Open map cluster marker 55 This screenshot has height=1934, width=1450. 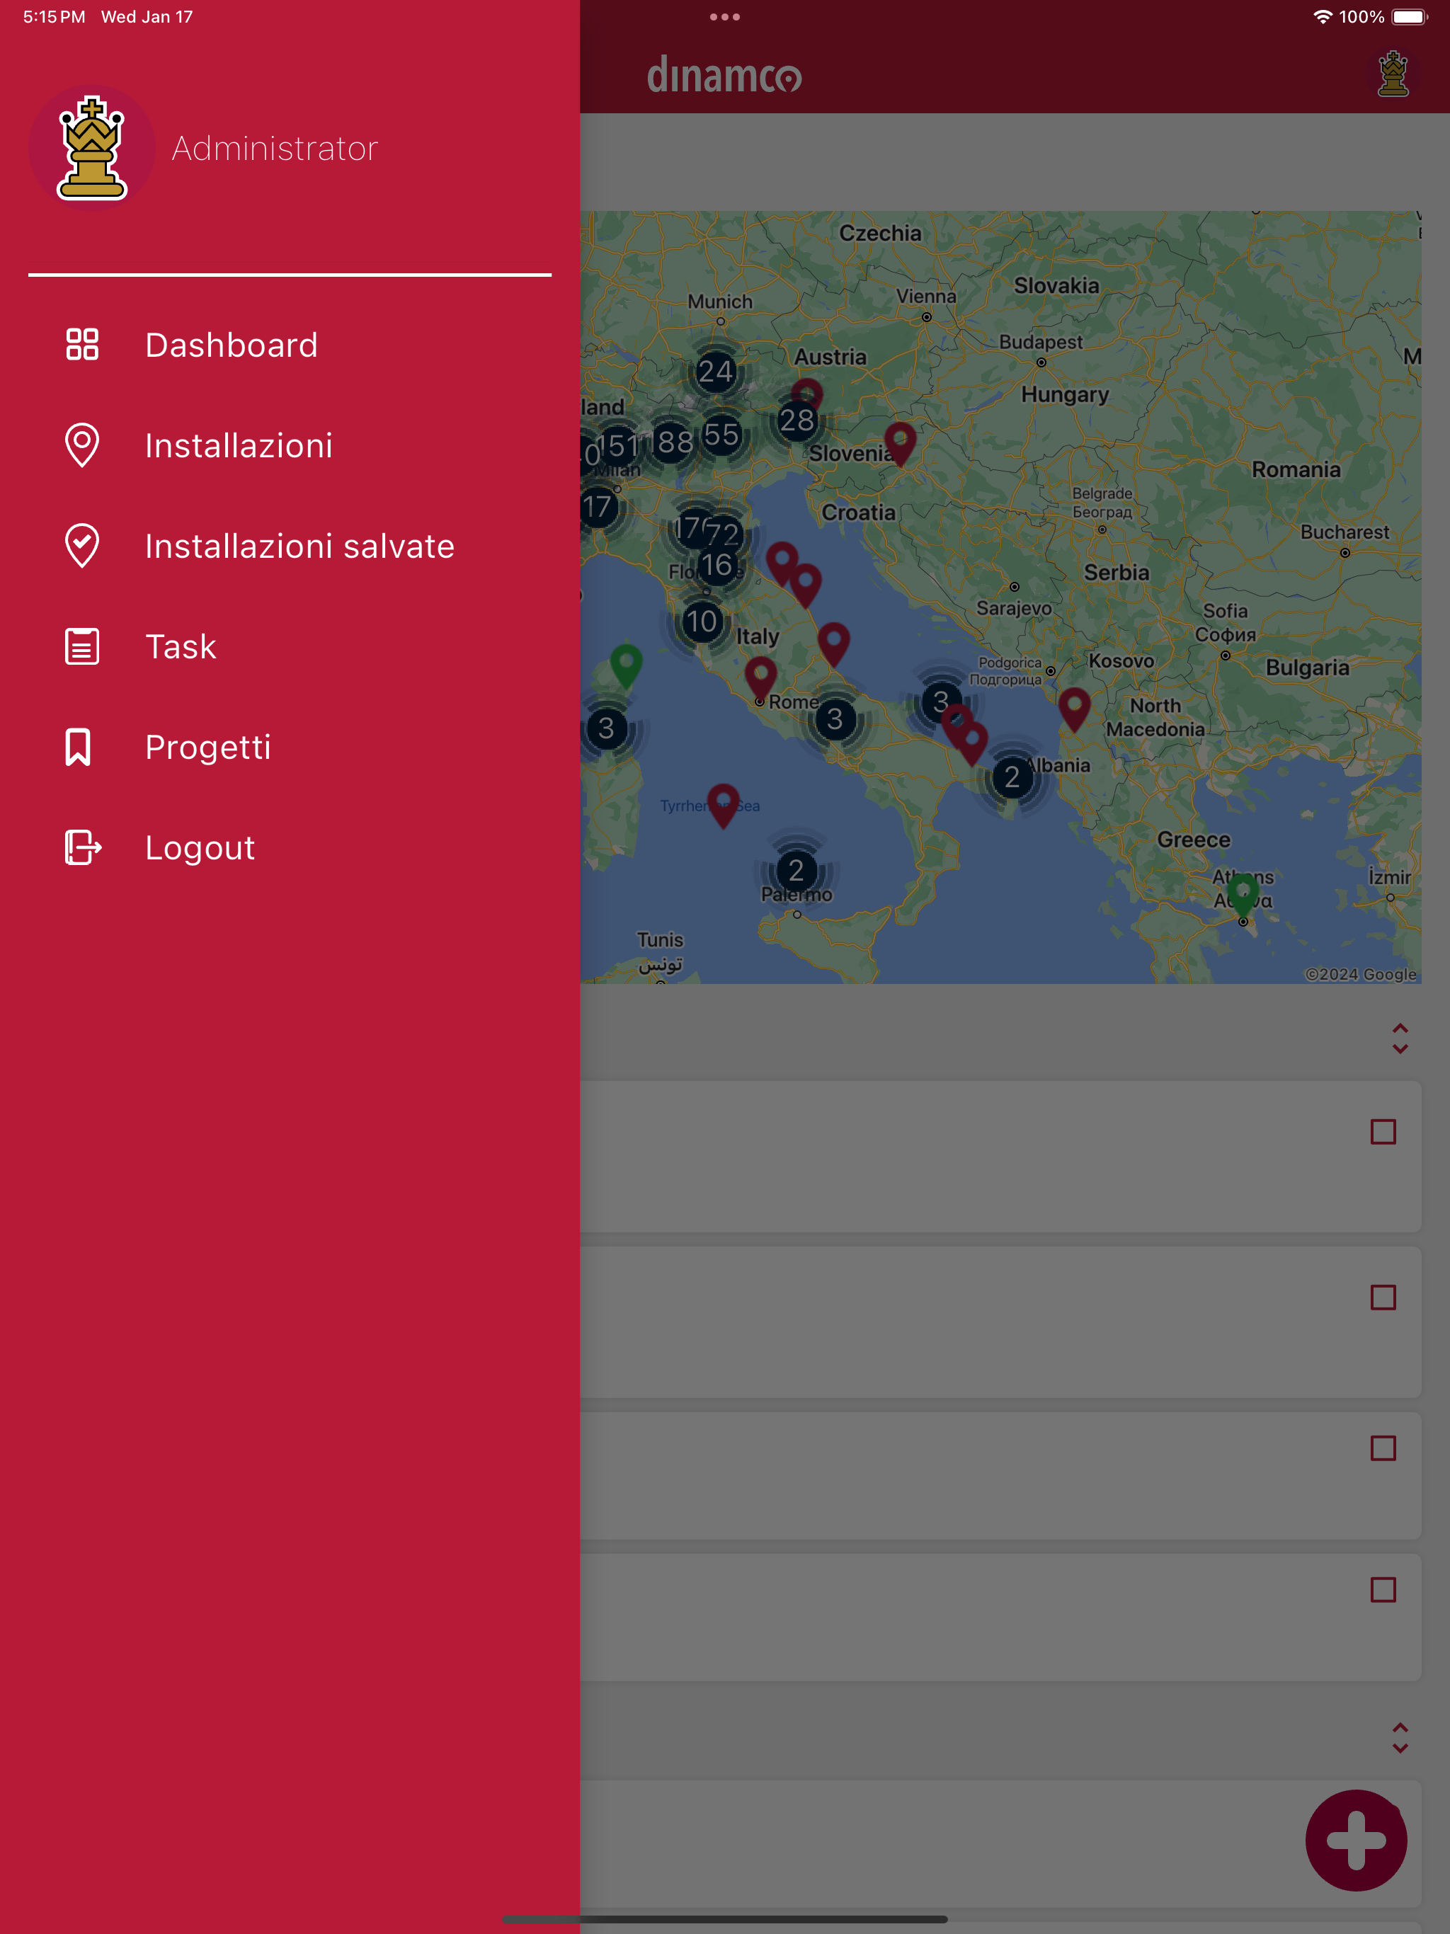coord(722,435)
